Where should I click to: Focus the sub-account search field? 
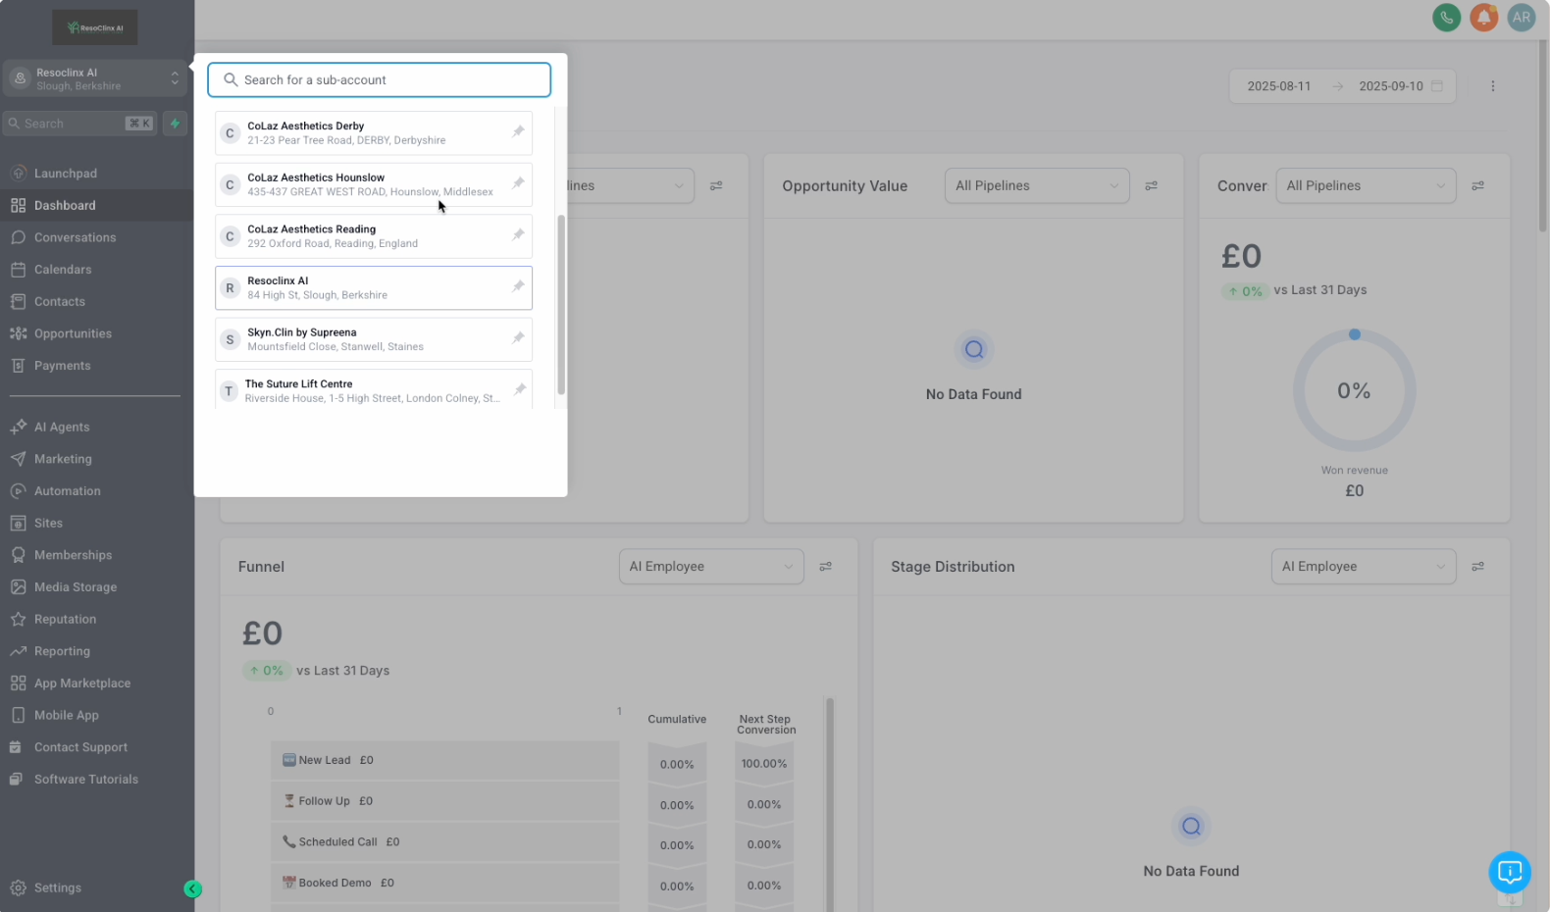coord(379,80)
